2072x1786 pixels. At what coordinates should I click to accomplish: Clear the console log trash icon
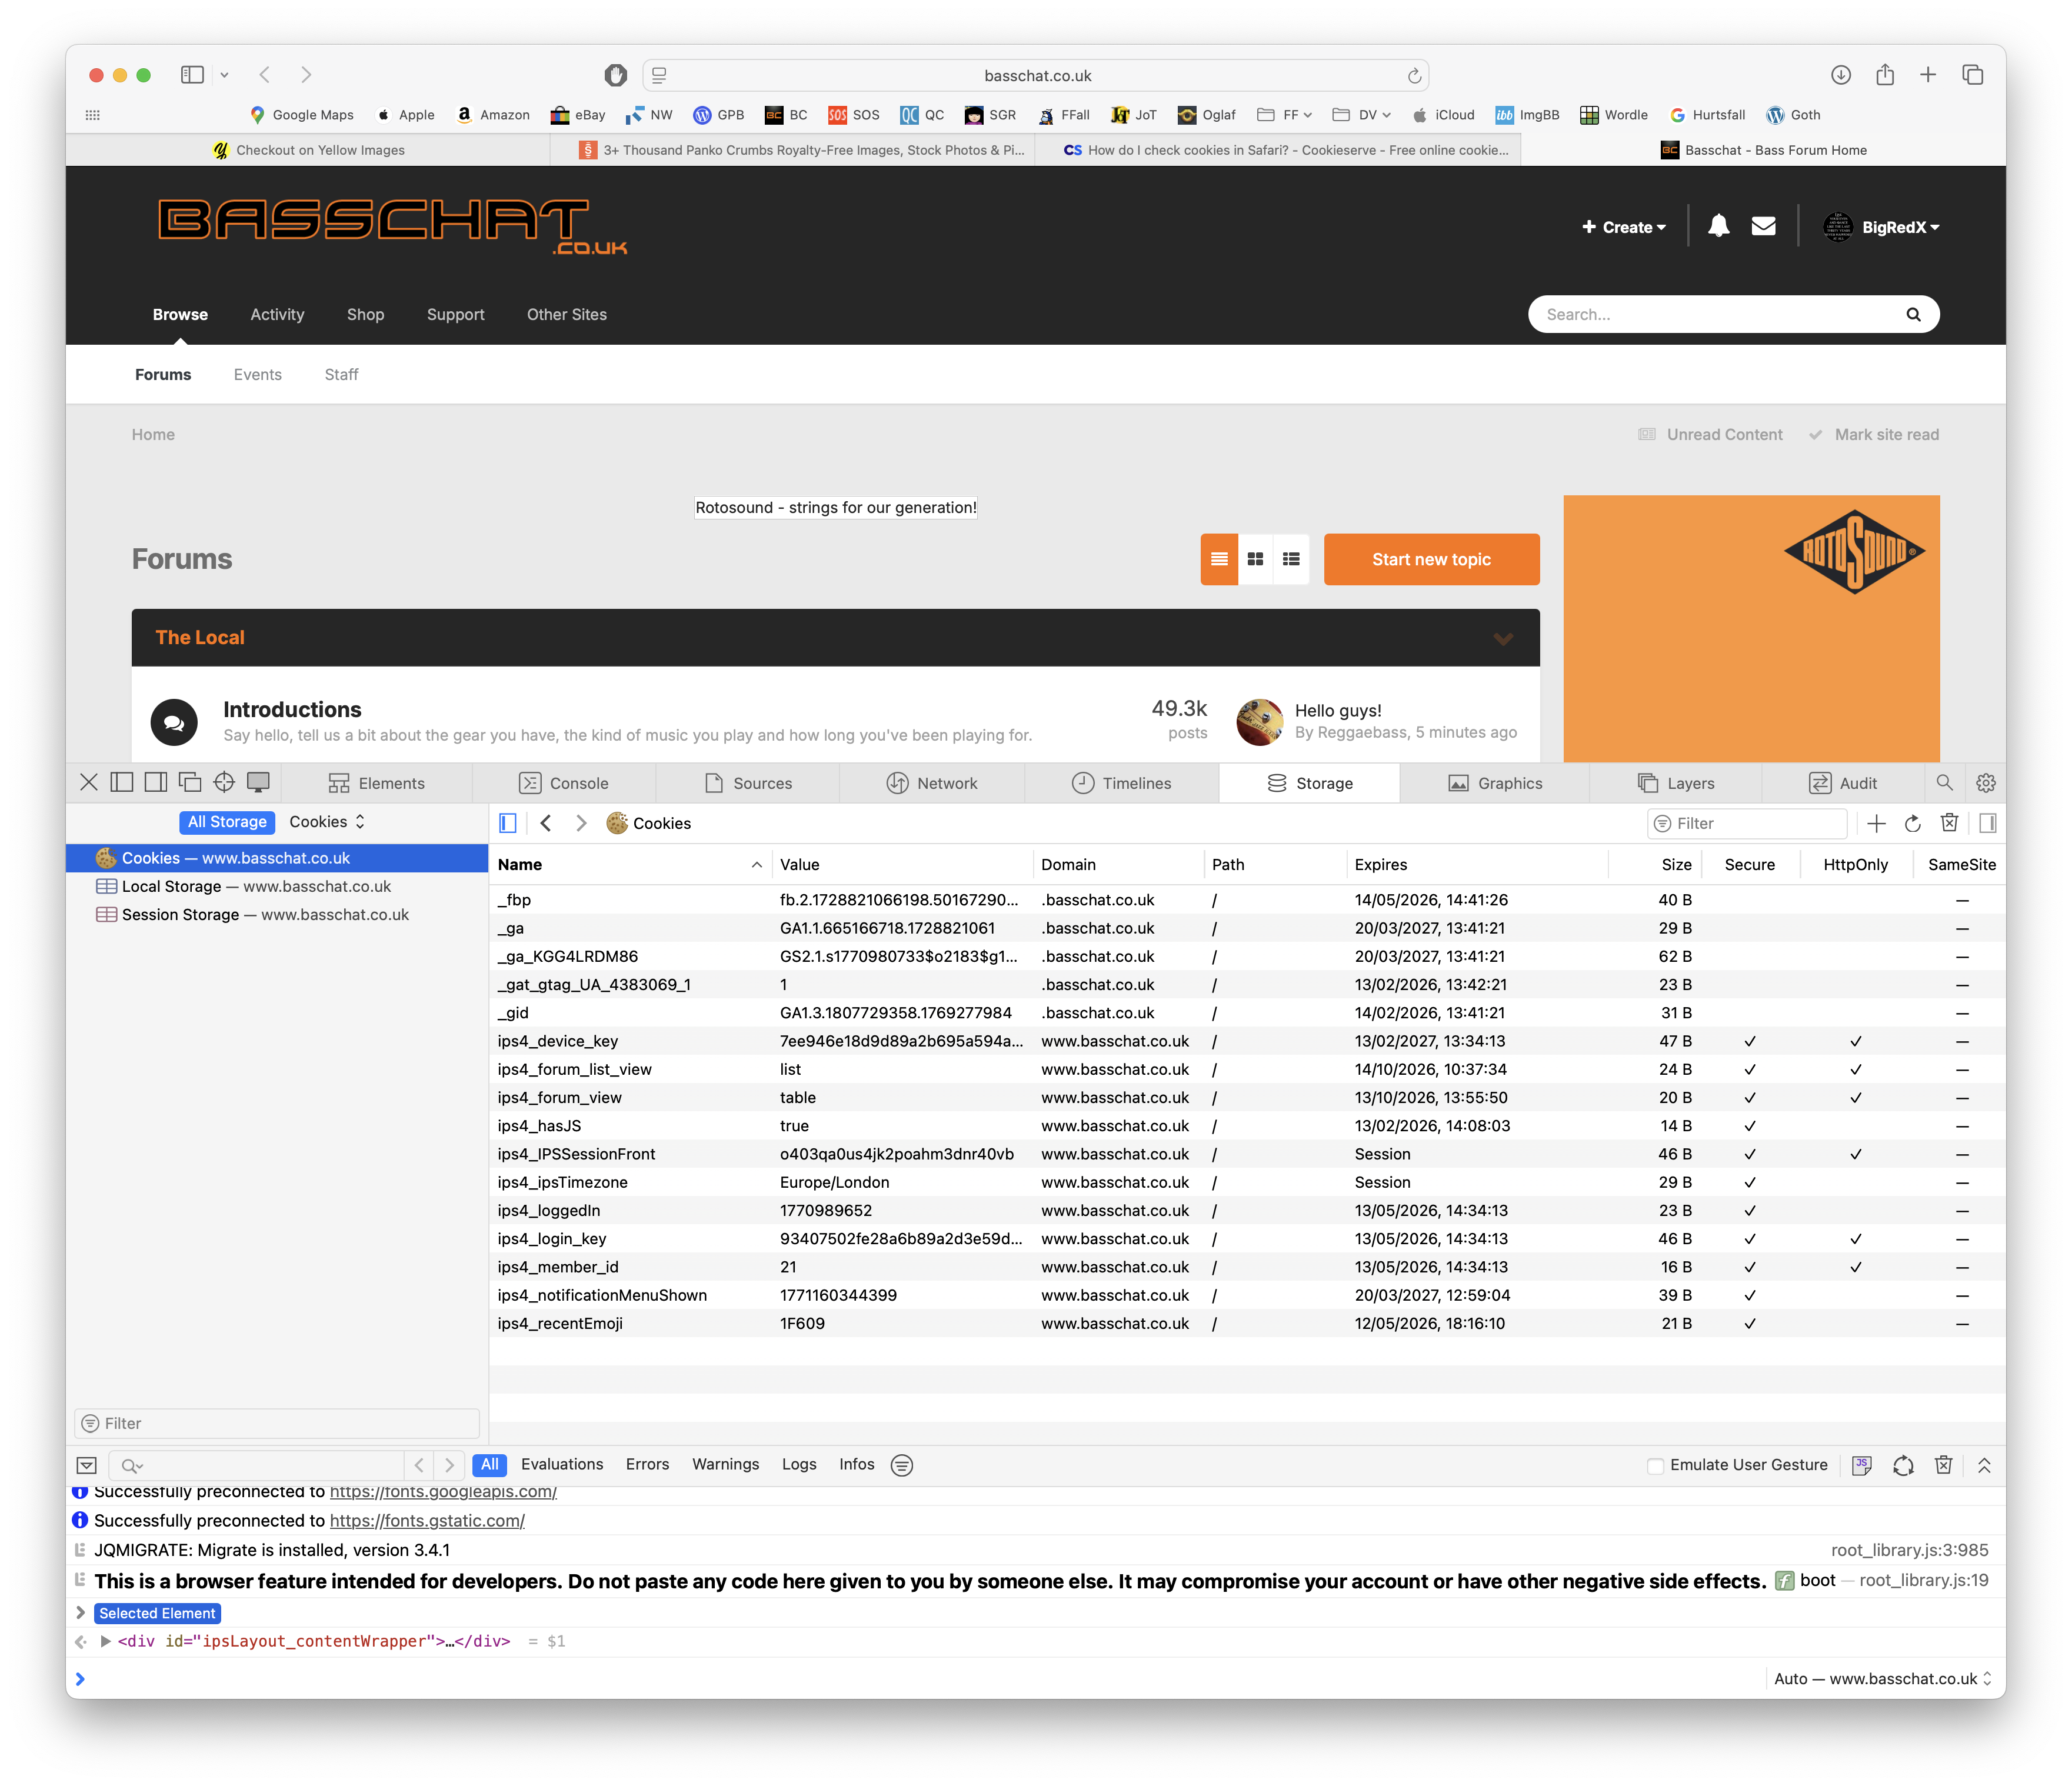pos(1943,1465)
